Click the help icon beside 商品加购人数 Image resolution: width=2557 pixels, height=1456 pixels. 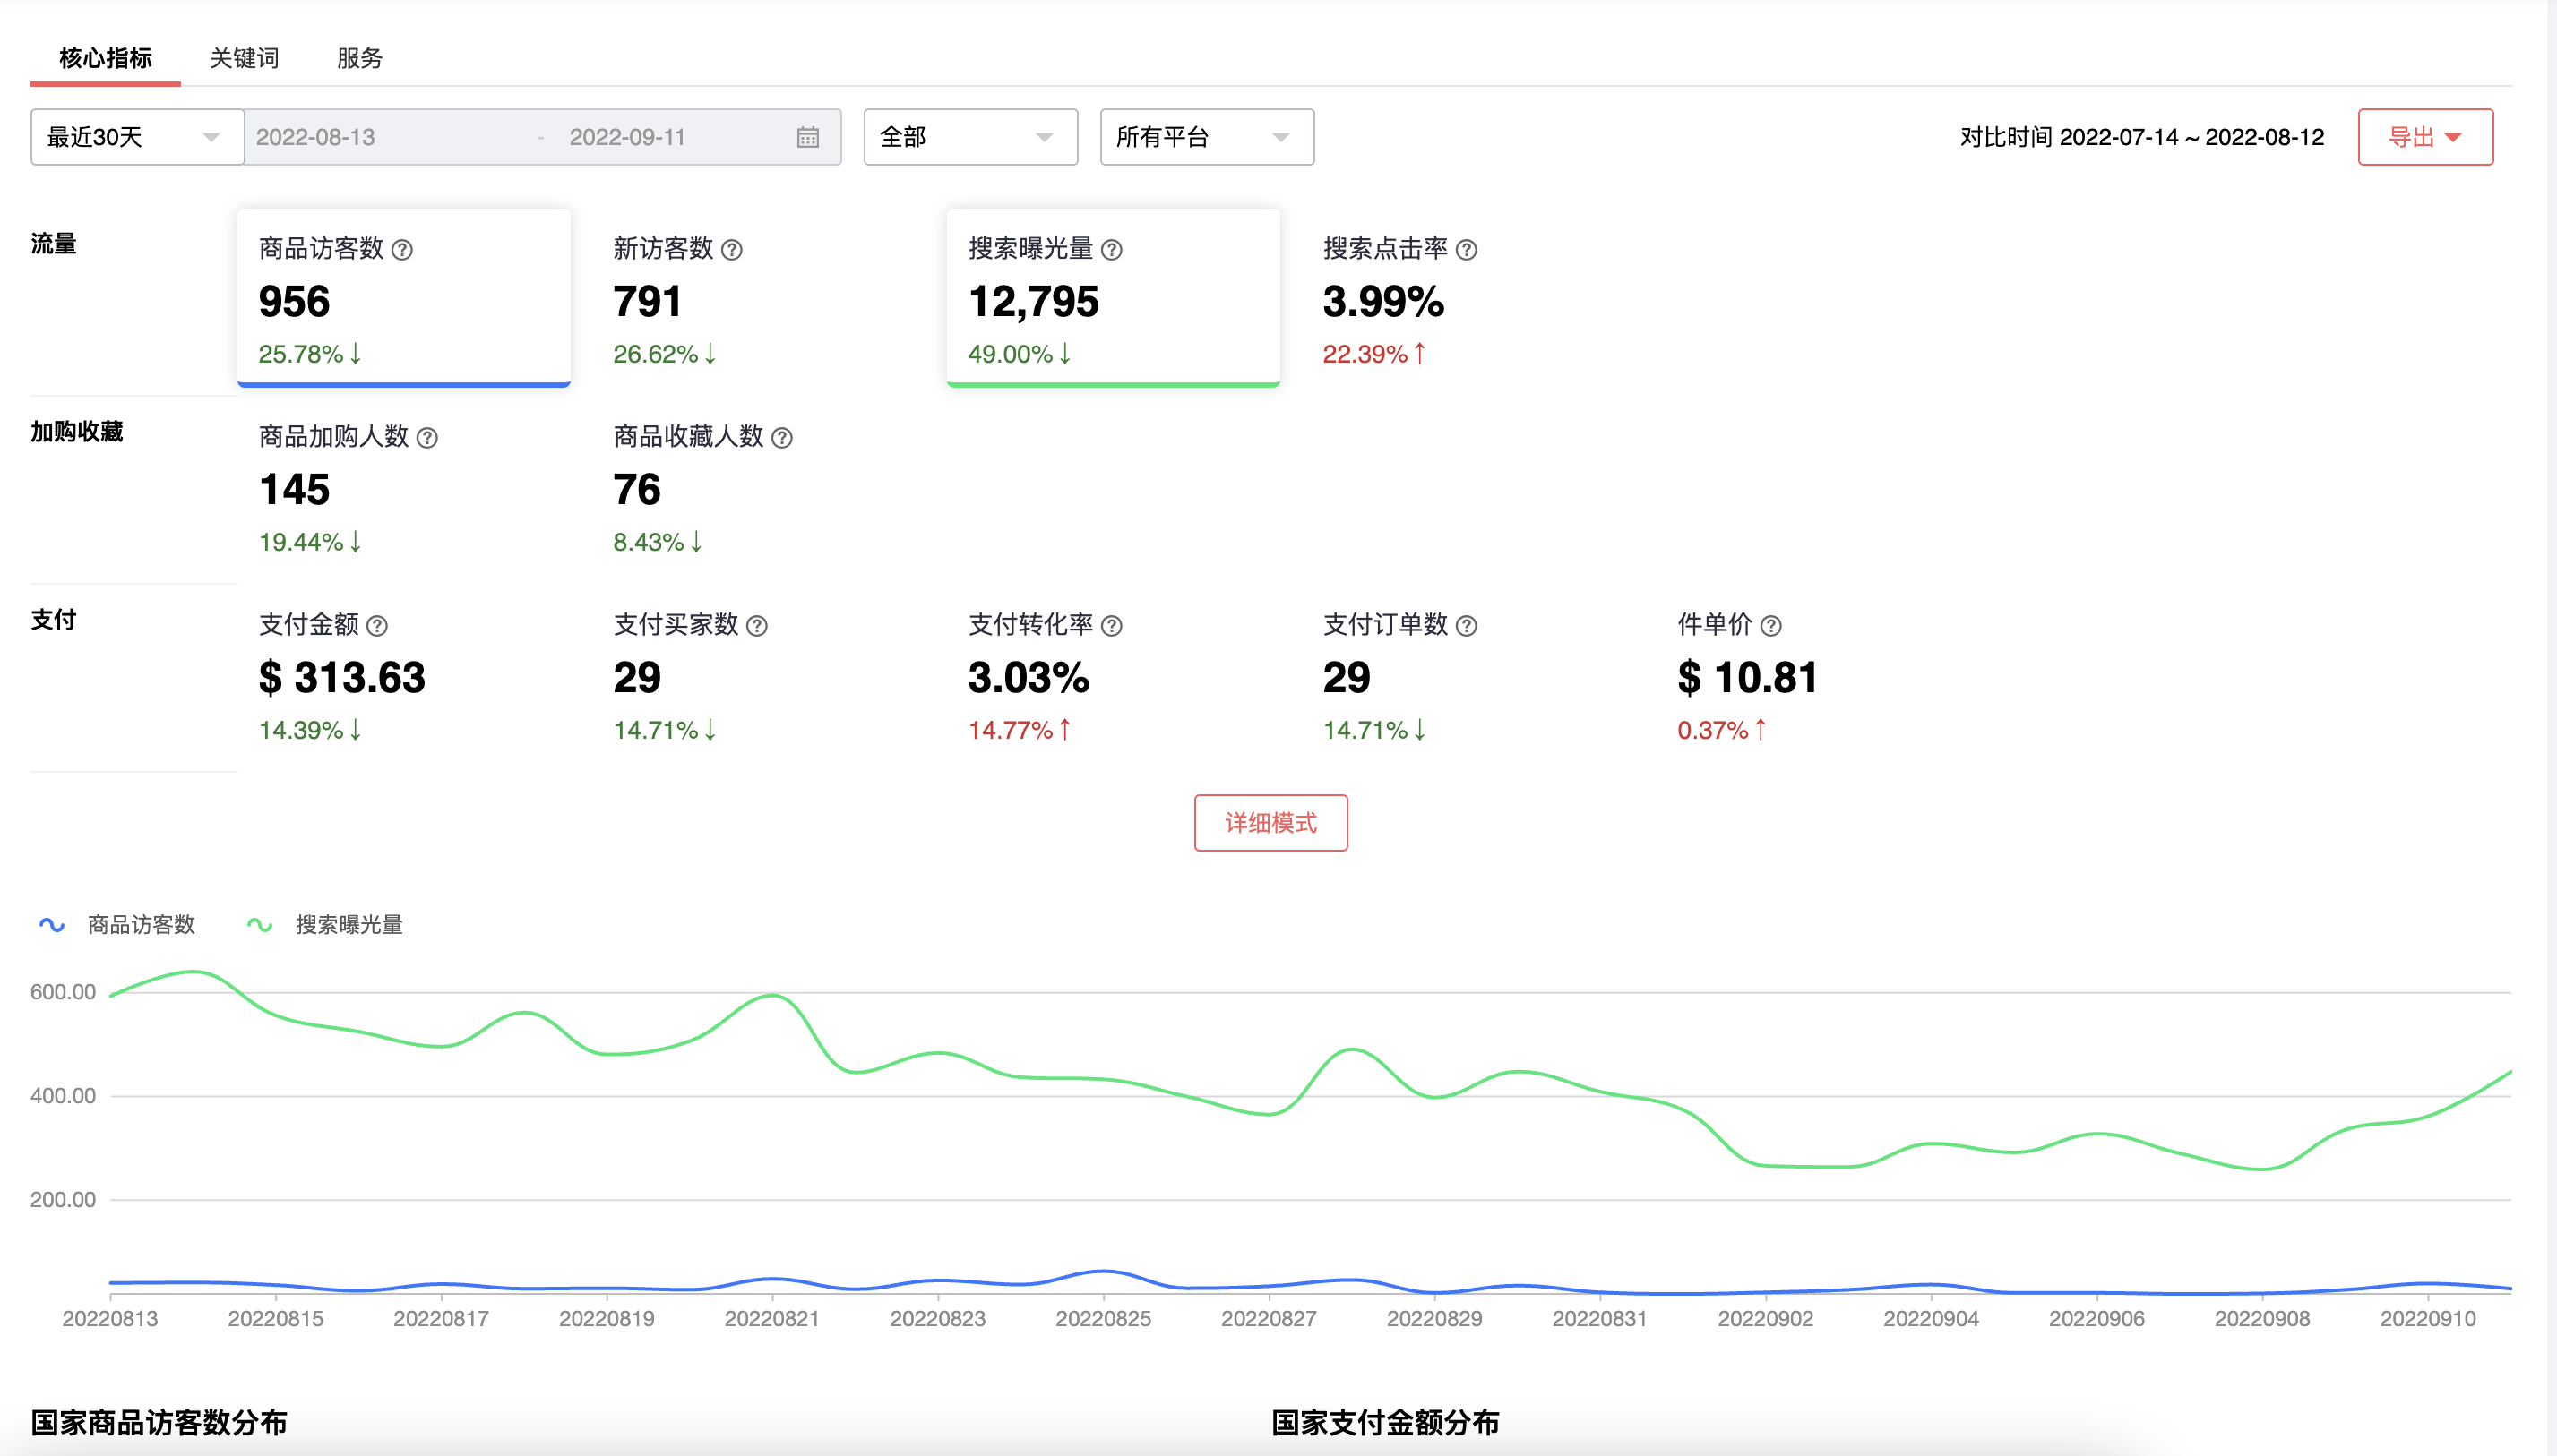[x=427, y=437]
